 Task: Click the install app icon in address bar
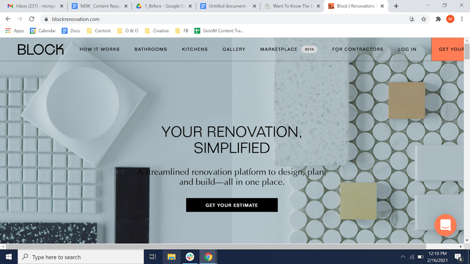click(412, 19)
